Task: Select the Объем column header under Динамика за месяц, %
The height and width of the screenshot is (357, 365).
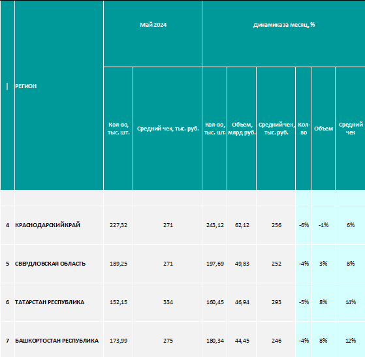Action: 323,129
